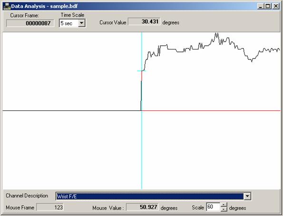Increase Scale with the up spinner arrow
The height and width of the screenshot is (216, 283).
(x=224, y=205)
